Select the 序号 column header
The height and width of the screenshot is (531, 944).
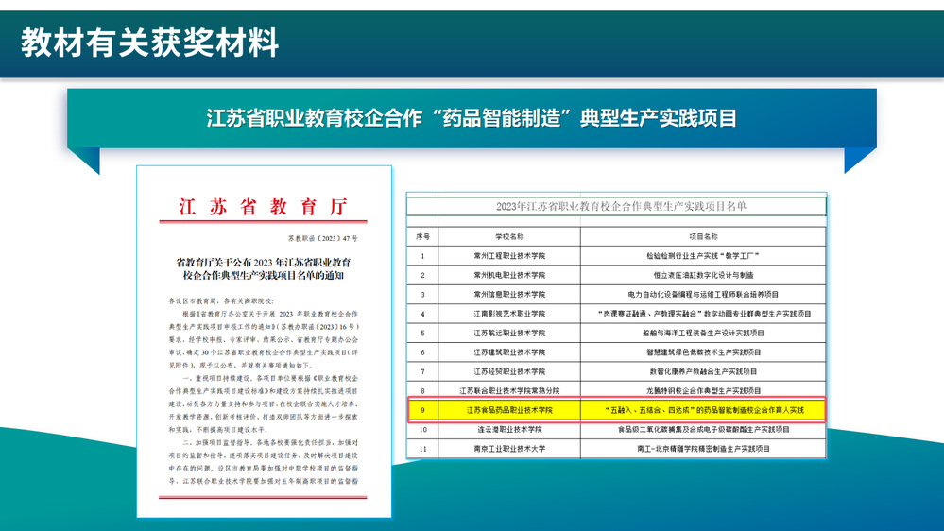[422, 236]
